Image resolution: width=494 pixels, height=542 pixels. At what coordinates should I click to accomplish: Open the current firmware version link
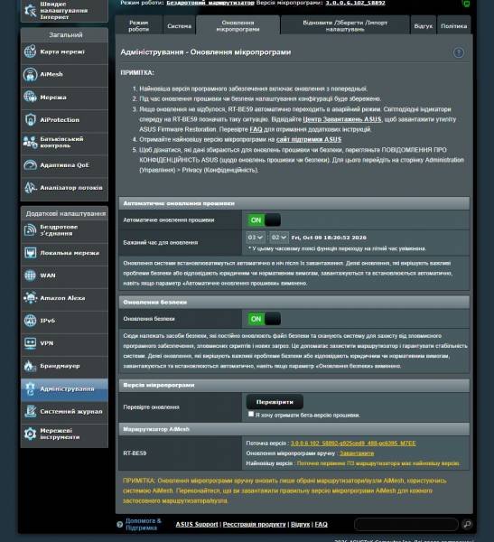tap(353, 444)
